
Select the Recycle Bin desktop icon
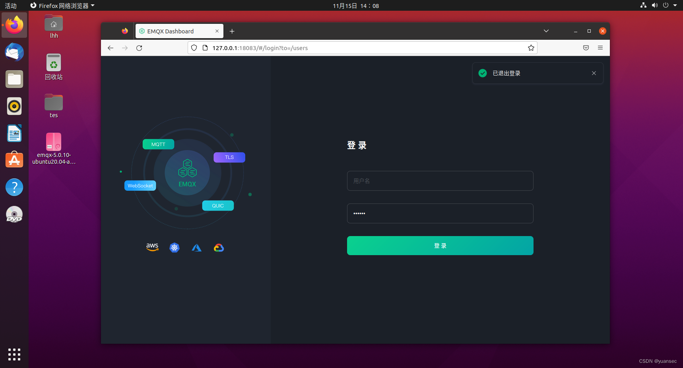(x=54, y=67)
